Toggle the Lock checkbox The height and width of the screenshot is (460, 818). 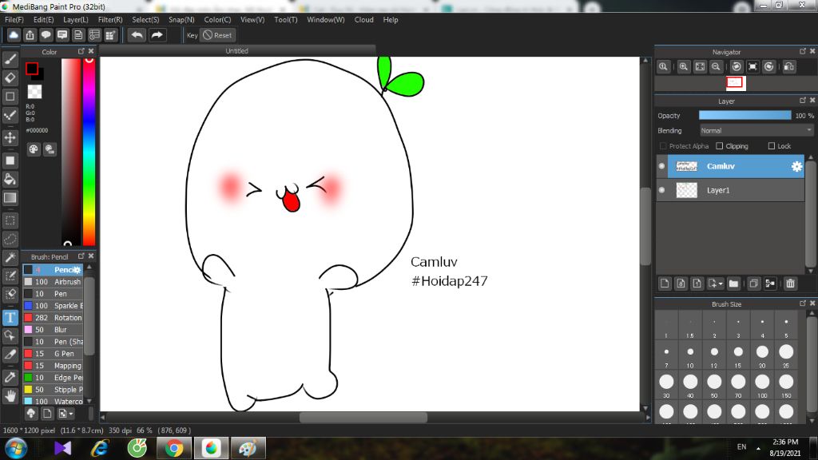[772, 146]
